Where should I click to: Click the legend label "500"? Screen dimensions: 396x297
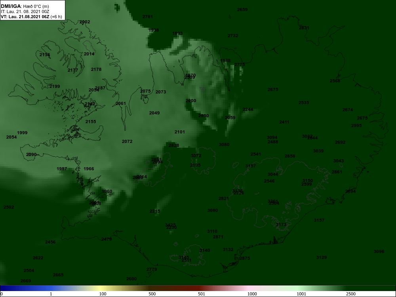152,294
